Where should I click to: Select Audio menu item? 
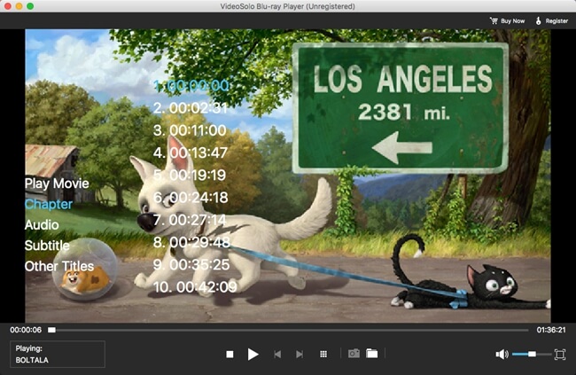point(42,224)
